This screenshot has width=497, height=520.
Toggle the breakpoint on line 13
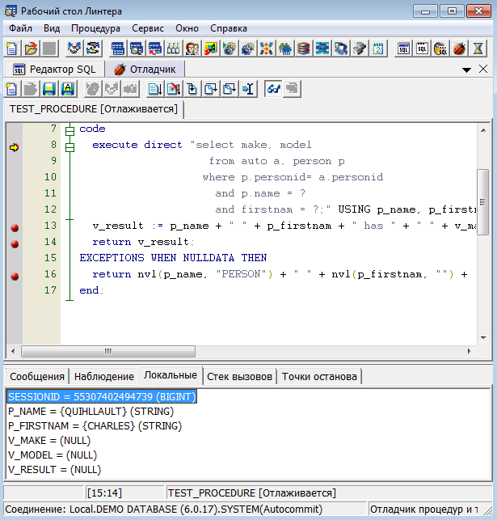(15, 226)
